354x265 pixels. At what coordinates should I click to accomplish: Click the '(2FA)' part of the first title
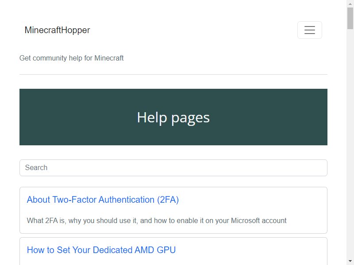tap(168, 200)
